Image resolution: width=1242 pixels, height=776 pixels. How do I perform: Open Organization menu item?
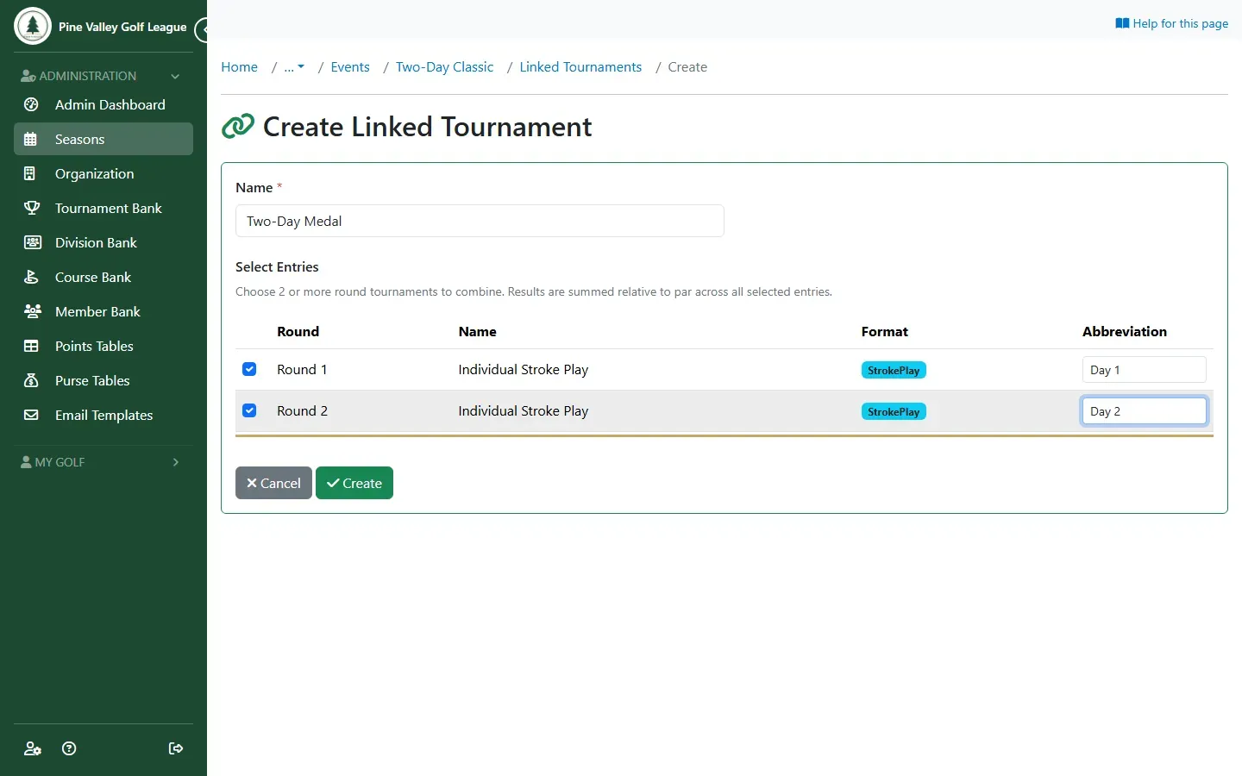click(x=103, y=173)
